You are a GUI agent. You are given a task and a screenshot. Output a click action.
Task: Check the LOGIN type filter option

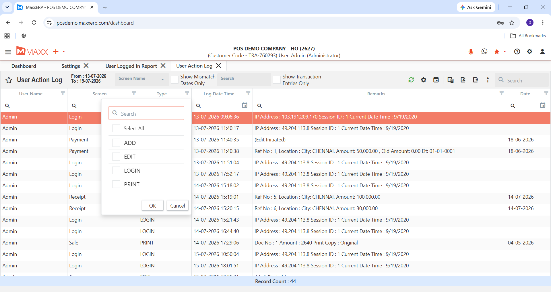coord(116,171)
